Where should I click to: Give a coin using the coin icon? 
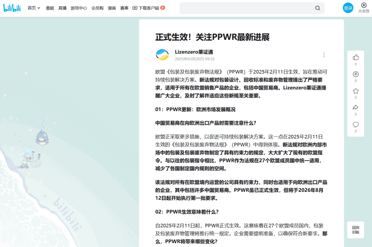(355, 75)
